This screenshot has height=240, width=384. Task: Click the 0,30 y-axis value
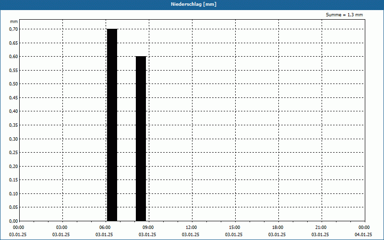coord(13,139)
